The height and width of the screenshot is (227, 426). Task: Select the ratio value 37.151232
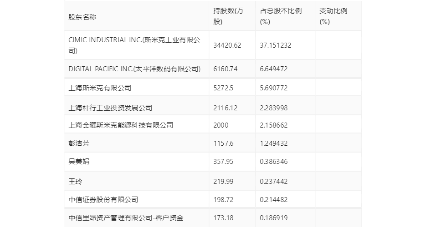[x=276, y=45]
